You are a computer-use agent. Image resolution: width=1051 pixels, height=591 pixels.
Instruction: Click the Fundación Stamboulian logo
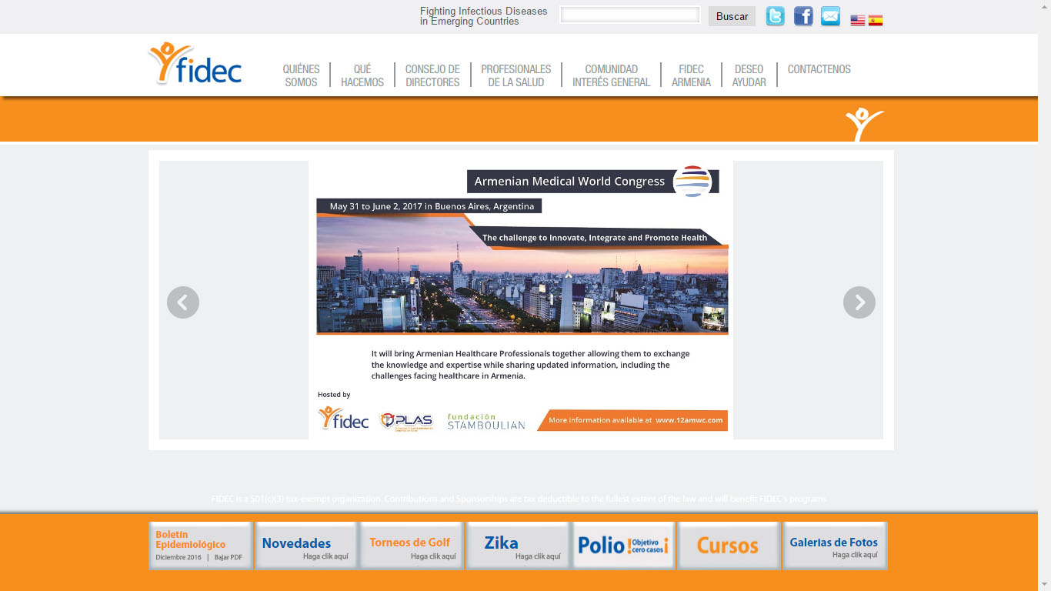(486, 422)
